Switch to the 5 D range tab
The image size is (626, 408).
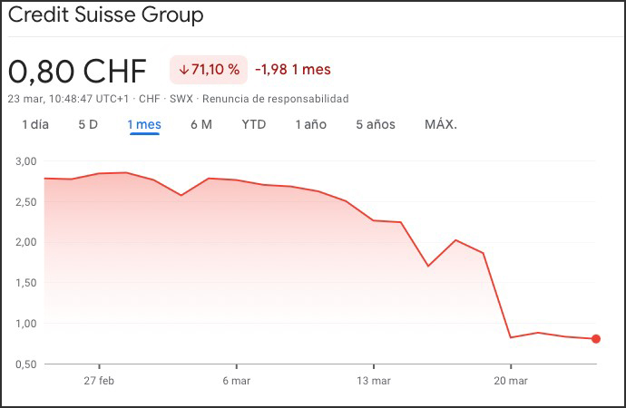pyautogui.click(x=88, y=124)
